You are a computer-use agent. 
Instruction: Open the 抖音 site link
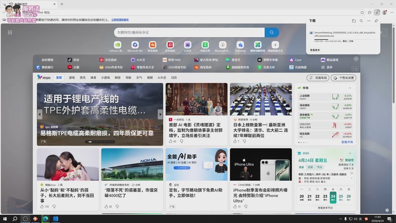click(73, 60)
